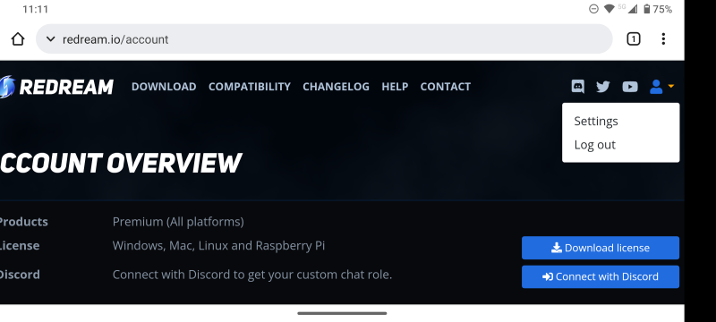Tap the Discord row label

coord(20,275)
